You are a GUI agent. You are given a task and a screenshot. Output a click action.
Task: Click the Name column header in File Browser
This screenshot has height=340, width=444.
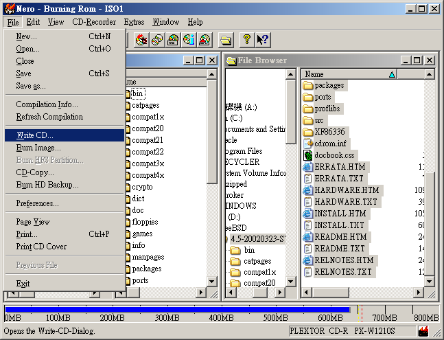click(343, 74)
